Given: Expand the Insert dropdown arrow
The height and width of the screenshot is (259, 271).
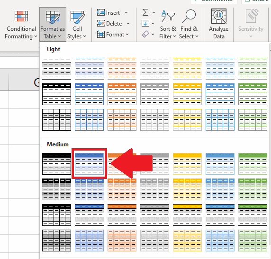Looking at the screenshot, I should pyautogui.click(x=126, y=13).
